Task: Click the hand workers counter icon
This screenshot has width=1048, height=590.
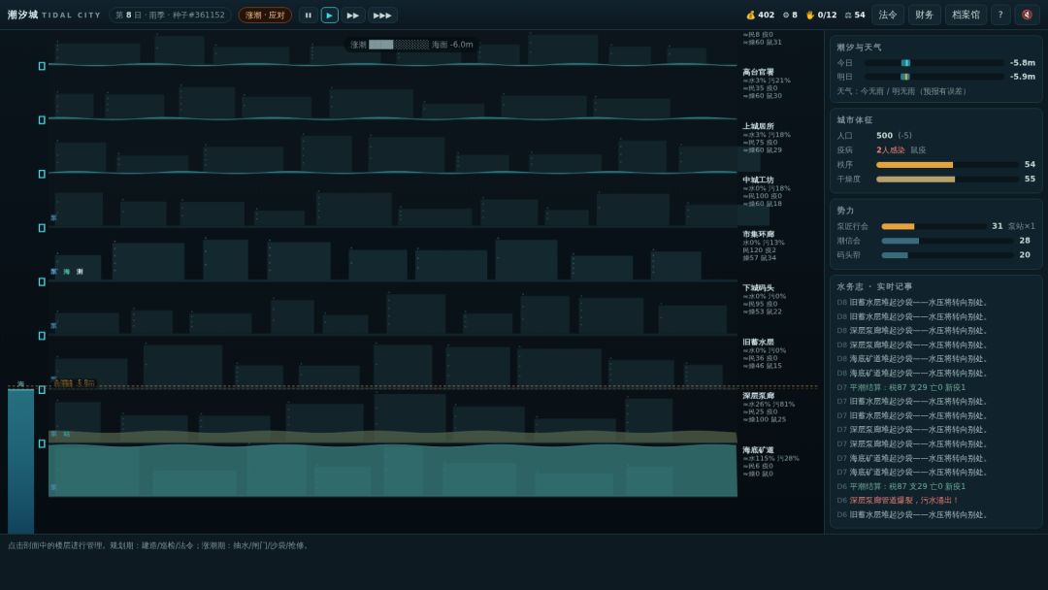Action: tap(810, 15)
